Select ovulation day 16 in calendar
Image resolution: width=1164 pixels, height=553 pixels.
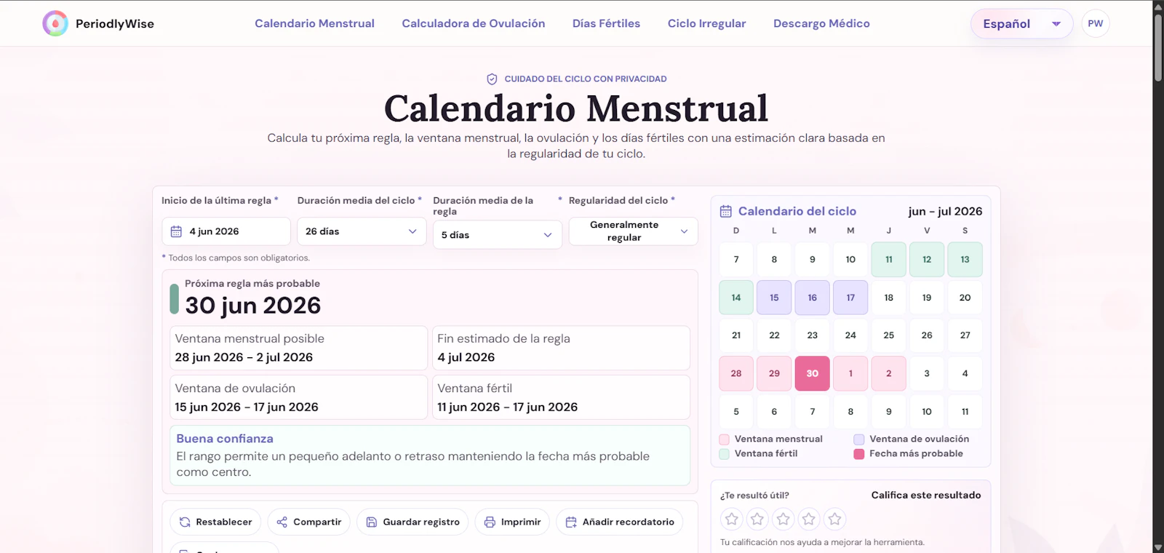pyautogui.click(x=813, y=298)
